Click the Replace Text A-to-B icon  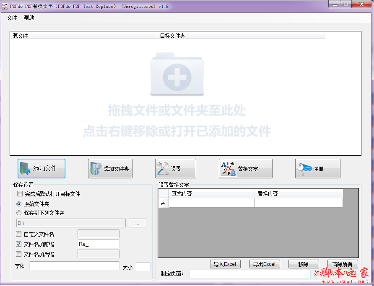pyautogui.click(x=228, y=169)
